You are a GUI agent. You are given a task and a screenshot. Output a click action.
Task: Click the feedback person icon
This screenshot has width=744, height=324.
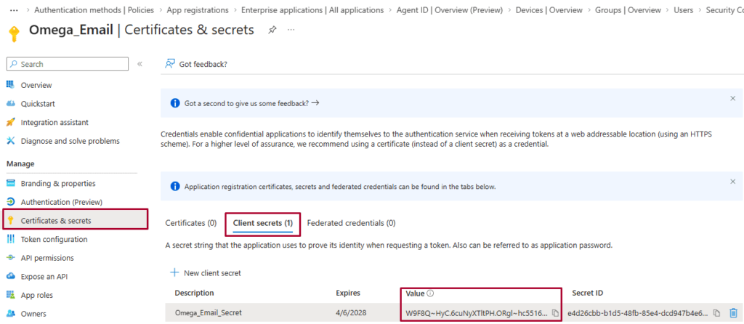coord(169,64)
